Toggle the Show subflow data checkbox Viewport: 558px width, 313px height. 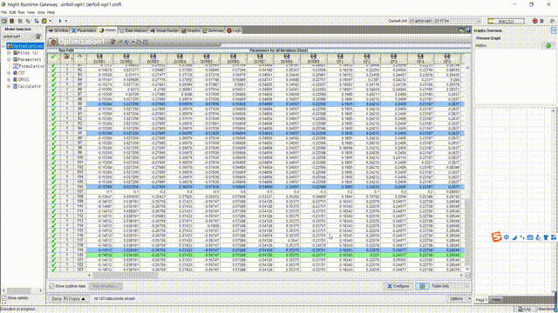(52, 286)
